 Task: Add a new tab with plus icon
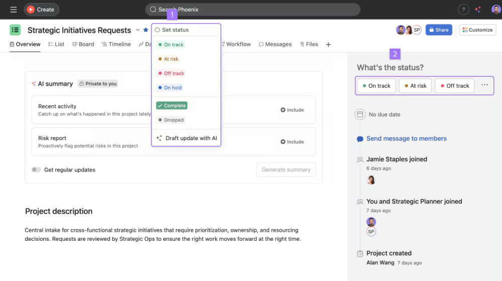tap(328, 45)
